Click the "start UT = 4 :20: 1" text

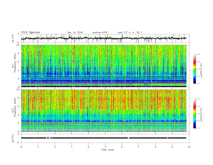click(130, 32)
